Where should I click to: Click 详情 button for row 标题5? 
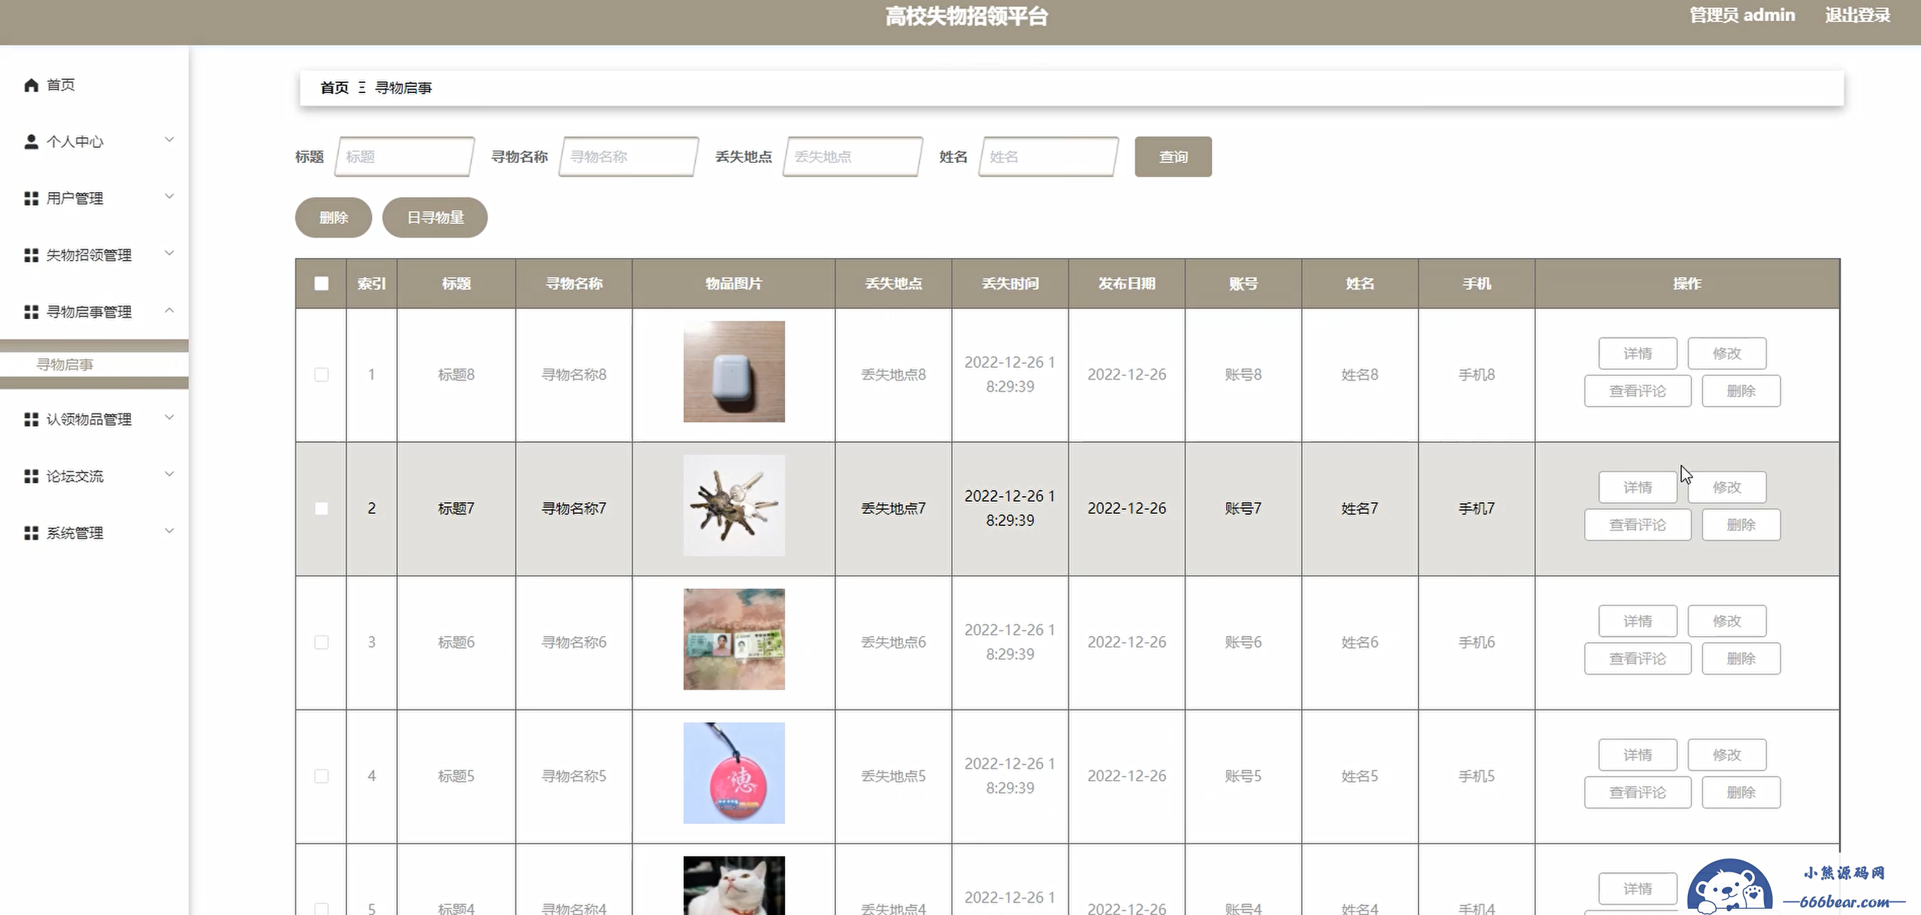click(x=1638, y=755)
